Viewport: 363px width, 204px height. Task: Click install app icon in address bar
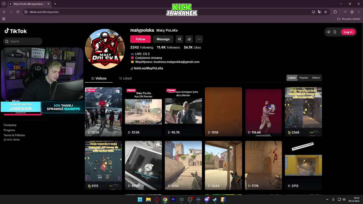(313, 12)
